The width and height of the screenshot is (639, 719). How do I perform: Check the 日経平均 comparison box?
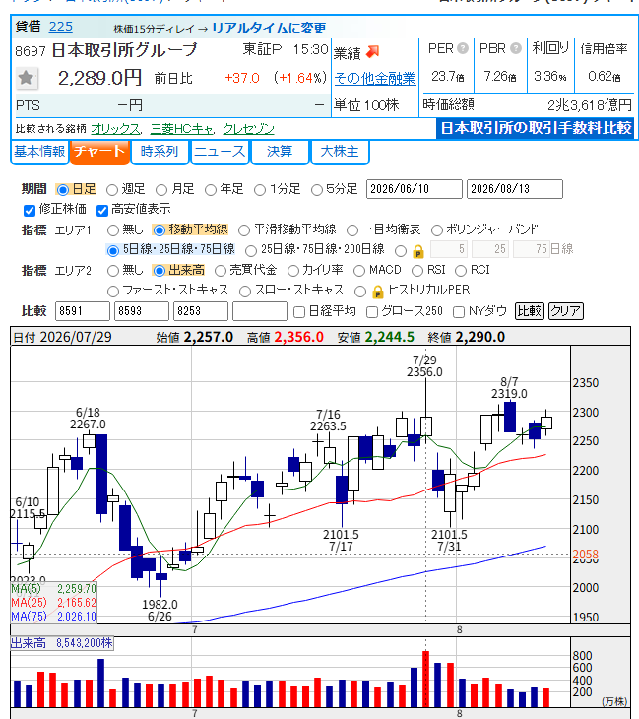(299, 312)
